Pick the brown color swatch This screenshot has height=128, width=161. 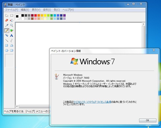[x=32, y=19]
